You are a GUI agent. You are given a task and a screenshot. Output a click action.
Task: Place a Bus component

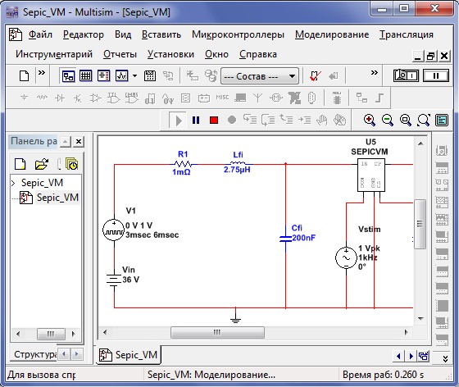(379, 98)
